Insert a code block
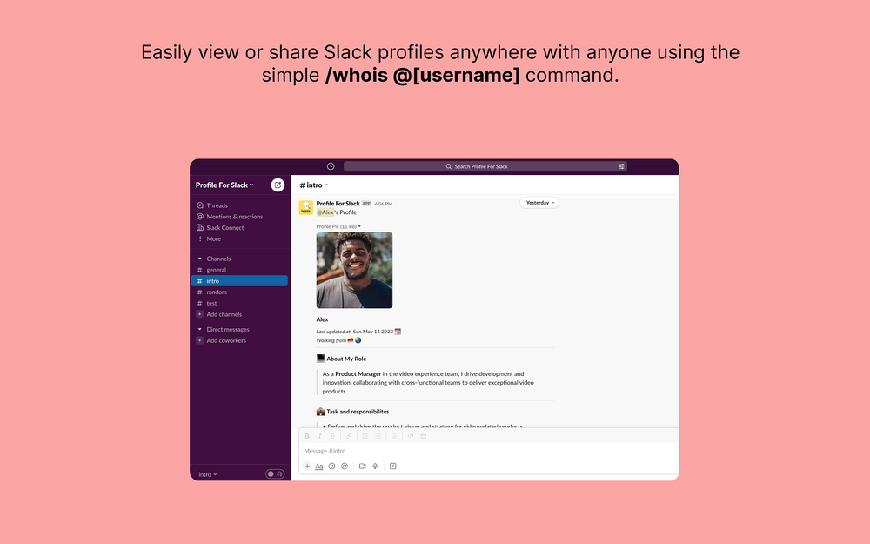Screen dimensions: 870x544 (424, 436)
